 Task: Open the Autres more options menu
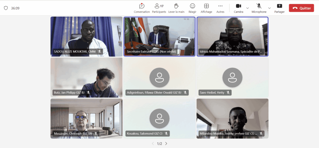[x=220, y=8]
